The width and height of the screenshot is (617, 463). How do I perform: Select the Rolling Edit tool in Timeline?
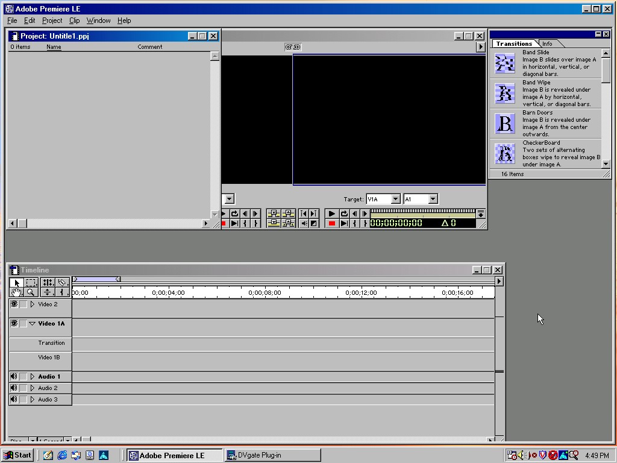[x=48, y=283]
